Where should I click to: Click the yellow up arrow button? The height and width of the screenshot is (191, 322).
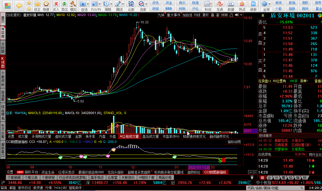[29, 3]
